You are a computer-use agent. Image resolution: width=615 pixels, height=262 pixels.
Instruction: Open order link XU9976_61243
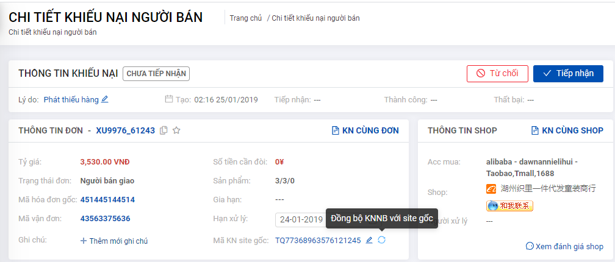tap(126, 130)
